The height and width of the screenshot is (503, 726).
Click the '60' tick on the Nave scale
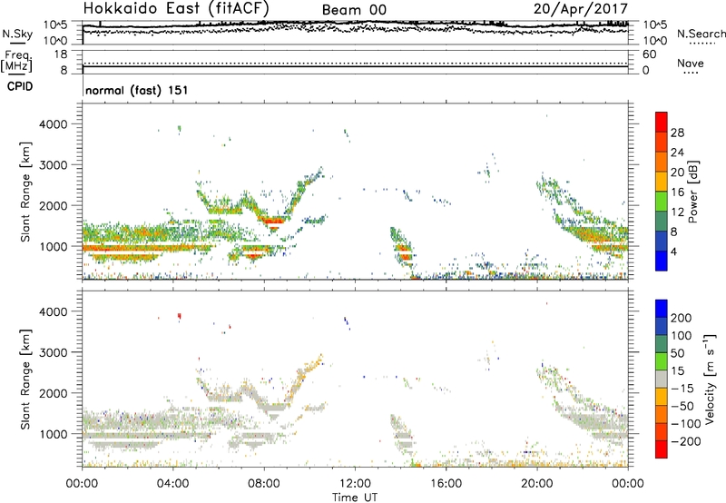(649, 54)
